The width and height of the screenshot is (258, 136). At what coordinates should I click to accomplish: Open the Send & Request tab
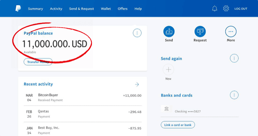tap(82, 9)
